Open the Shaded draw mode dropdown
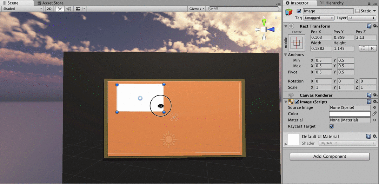This screenshot has width=379, height=184. point(22,9)
